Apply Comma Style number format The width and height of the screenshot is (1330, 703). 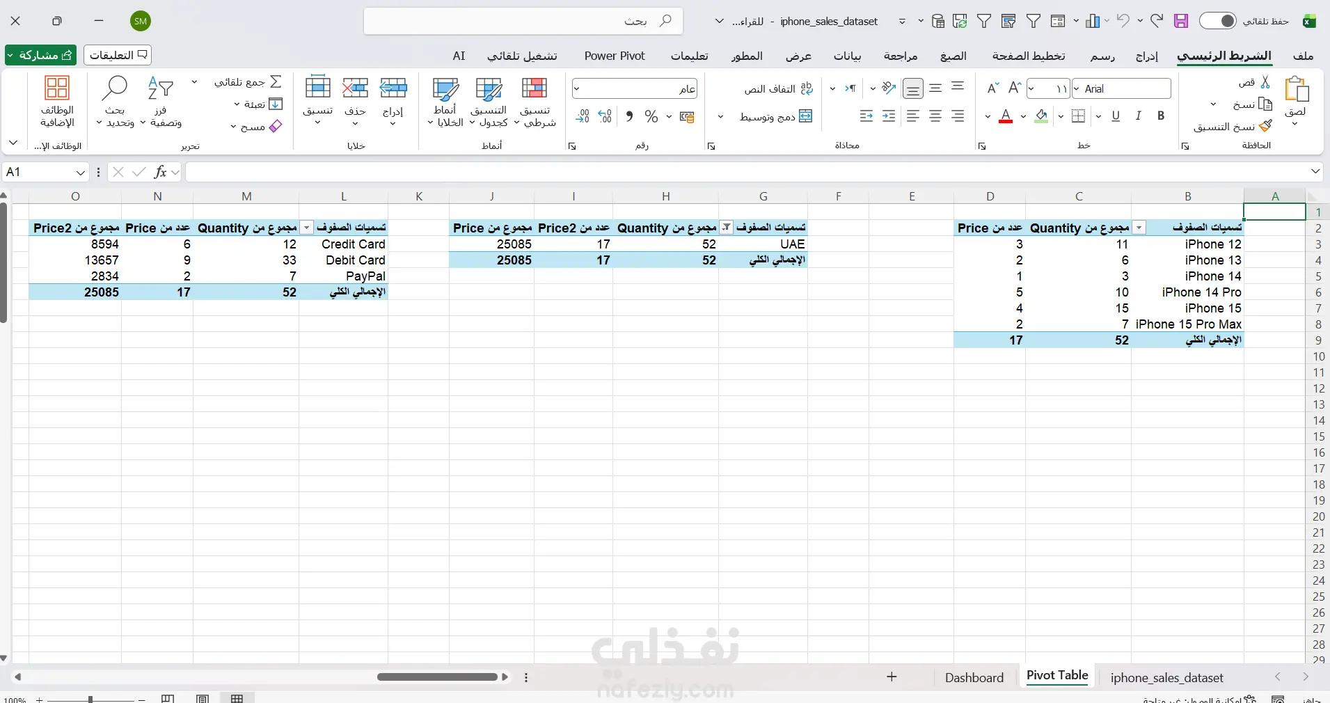[x=629, y=116]
